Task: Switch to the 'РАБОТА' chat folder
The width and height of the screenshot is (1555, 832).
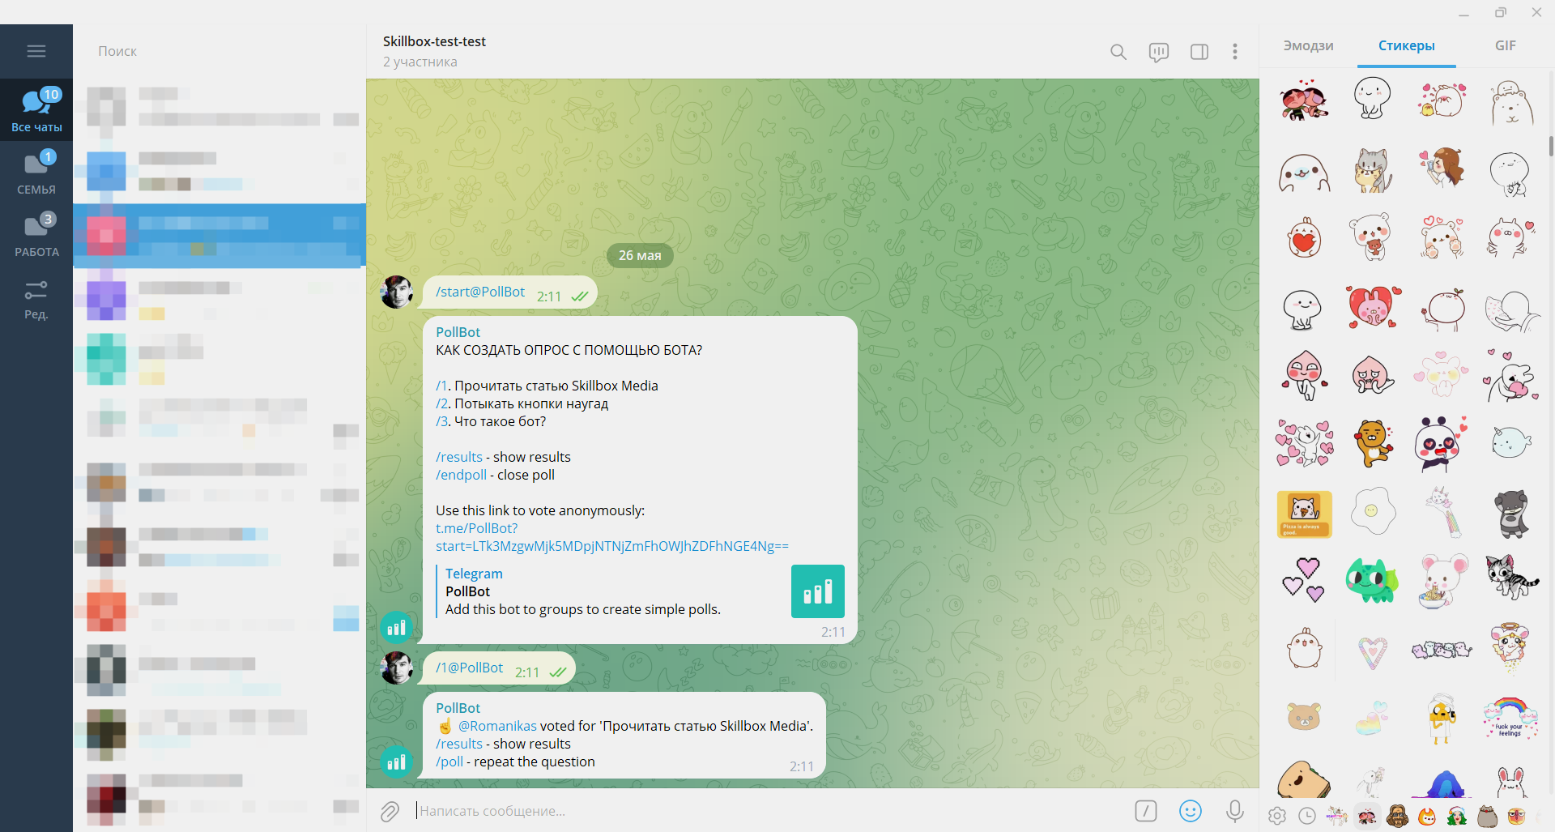Action: (36, 234)
